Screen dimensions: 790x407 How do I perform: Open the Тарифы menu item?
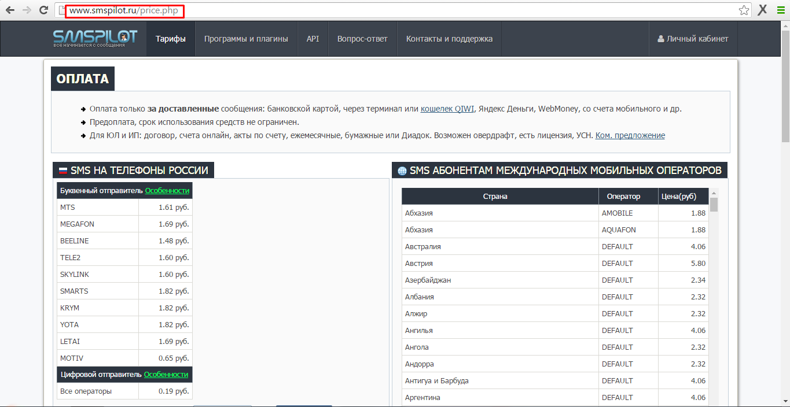(x=171, y=39)
